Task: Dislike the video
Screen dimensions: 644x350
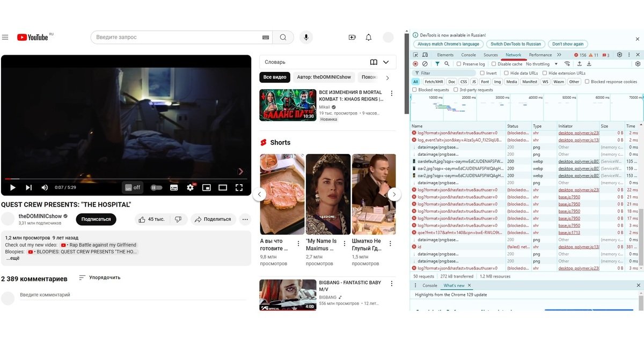Action: [x=178, y=219]
